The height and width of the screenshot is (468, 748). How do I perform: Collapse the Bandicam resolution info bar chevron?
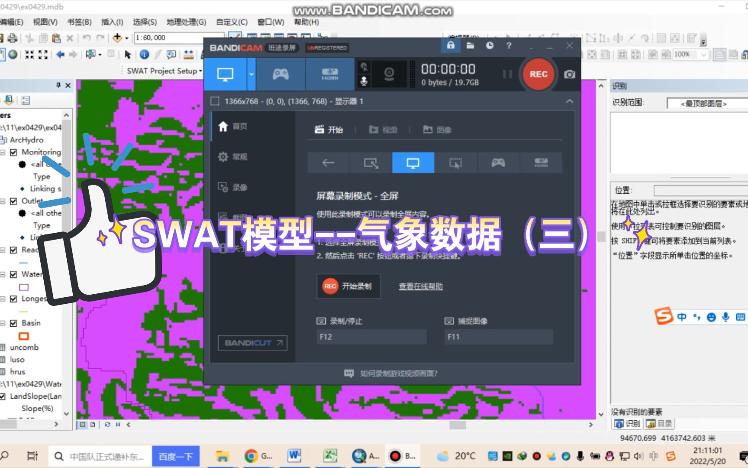click(x=569, y=101)
